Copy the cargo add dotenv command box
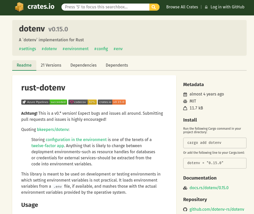Image resolution: width=254 pixels, height=214 pixels. pyautogui.click(x=215, y=143)
